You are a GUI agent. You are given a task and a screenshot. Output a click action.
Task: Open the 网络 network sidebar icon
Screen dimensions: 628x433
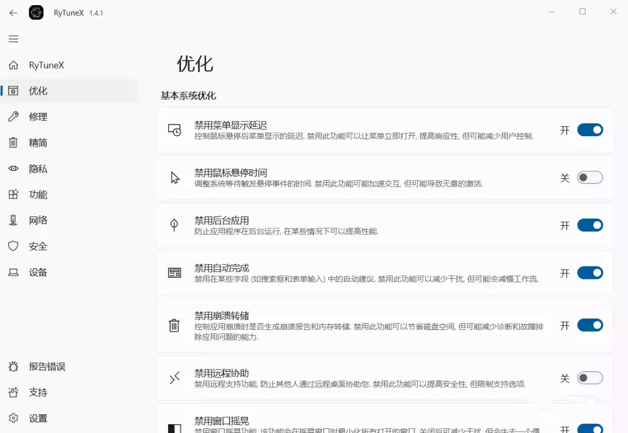pyautogui.click(x=13, y=220)
